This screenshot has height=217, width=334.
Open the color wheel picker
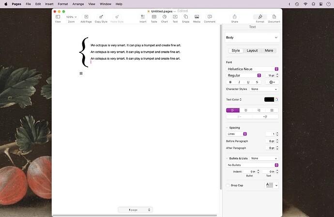276,99
